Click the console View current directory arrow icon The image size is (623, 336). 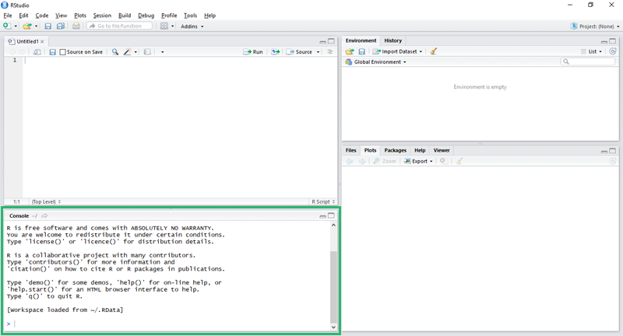(44, 215)
